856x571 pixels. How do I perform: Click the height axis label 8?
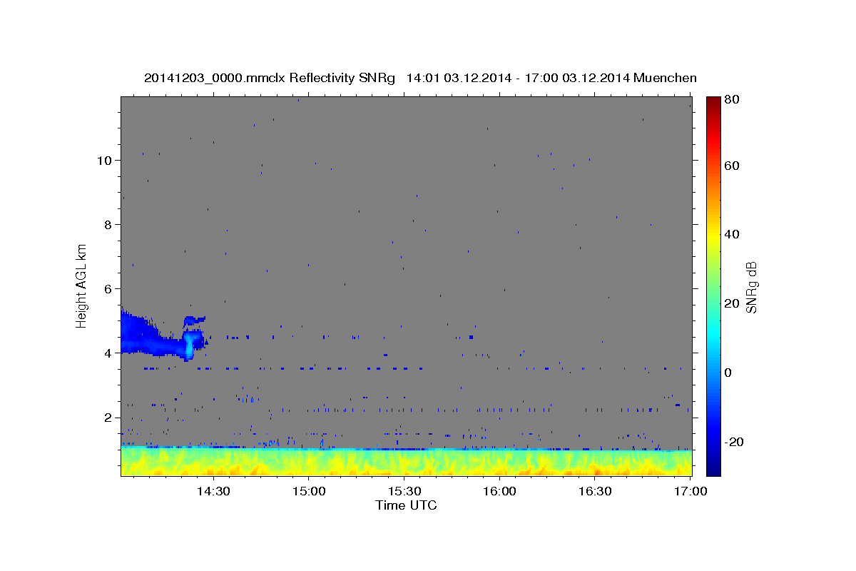[x=107, y=224]
